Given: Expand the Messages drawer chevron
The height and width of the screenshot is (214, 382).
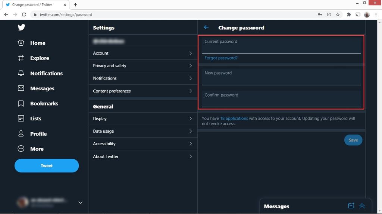Looking at the screenshot, I should tap(361, 205).
